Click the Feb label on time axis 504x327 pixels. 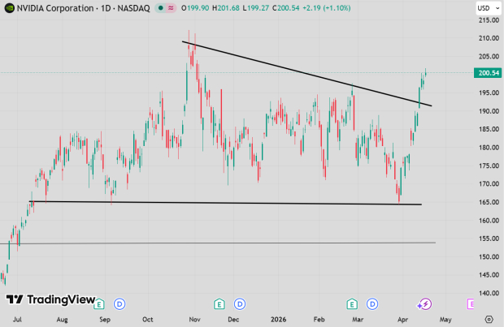[319, 320]
